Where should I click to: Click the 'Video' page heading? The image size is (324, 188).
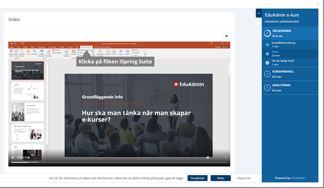pyautogui.click(x=14, y=19)
